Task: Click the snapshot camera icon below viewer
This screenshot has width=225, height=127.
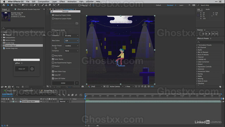Action: pos(83,86)
